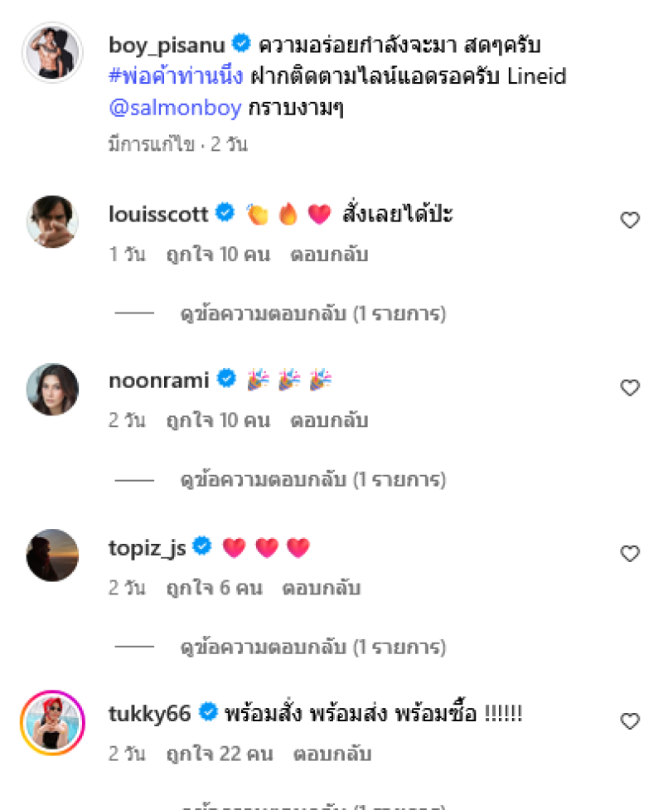Screen dimensions: 663x810
Task: Expand replies under louisscott's comment
Action: [x=312, y=314]
